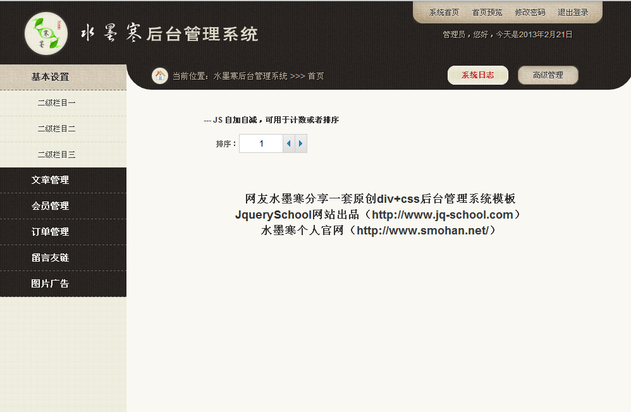Screen dimensions: 631x412
Task: Collapse the 基本设置 sidebar section
Action: coord(51,77)
